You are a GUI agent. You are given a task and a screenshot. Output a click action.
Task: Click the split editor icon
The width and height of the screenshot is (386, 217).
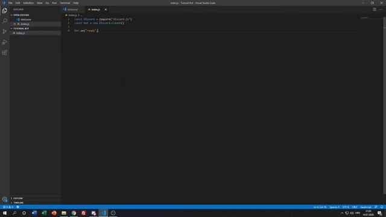tap(375, 10)
